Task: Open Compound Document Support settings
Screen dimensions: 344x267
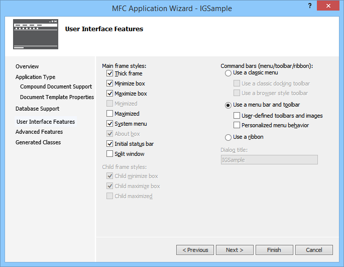Action: tap(56, 86)
